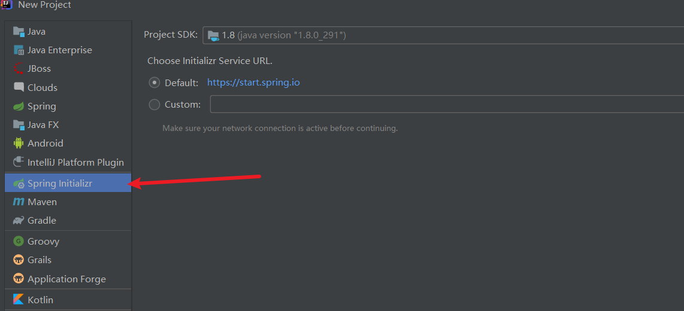Click the Default: radio label text

[181, 83]
